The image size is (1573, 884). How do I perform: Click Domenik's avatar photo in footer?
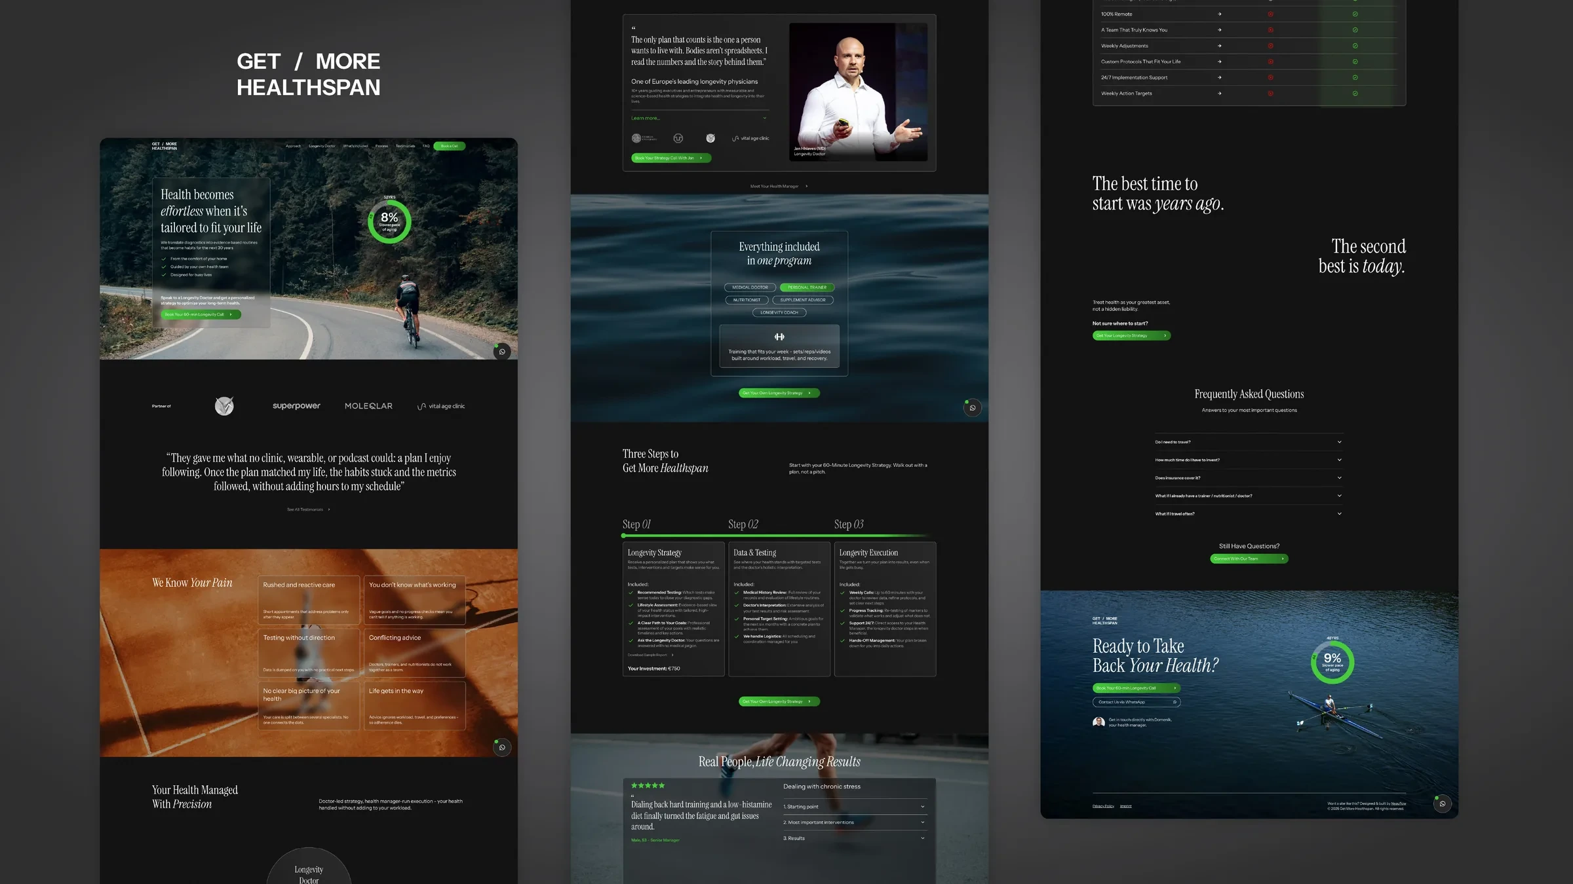coord(1099,722)
